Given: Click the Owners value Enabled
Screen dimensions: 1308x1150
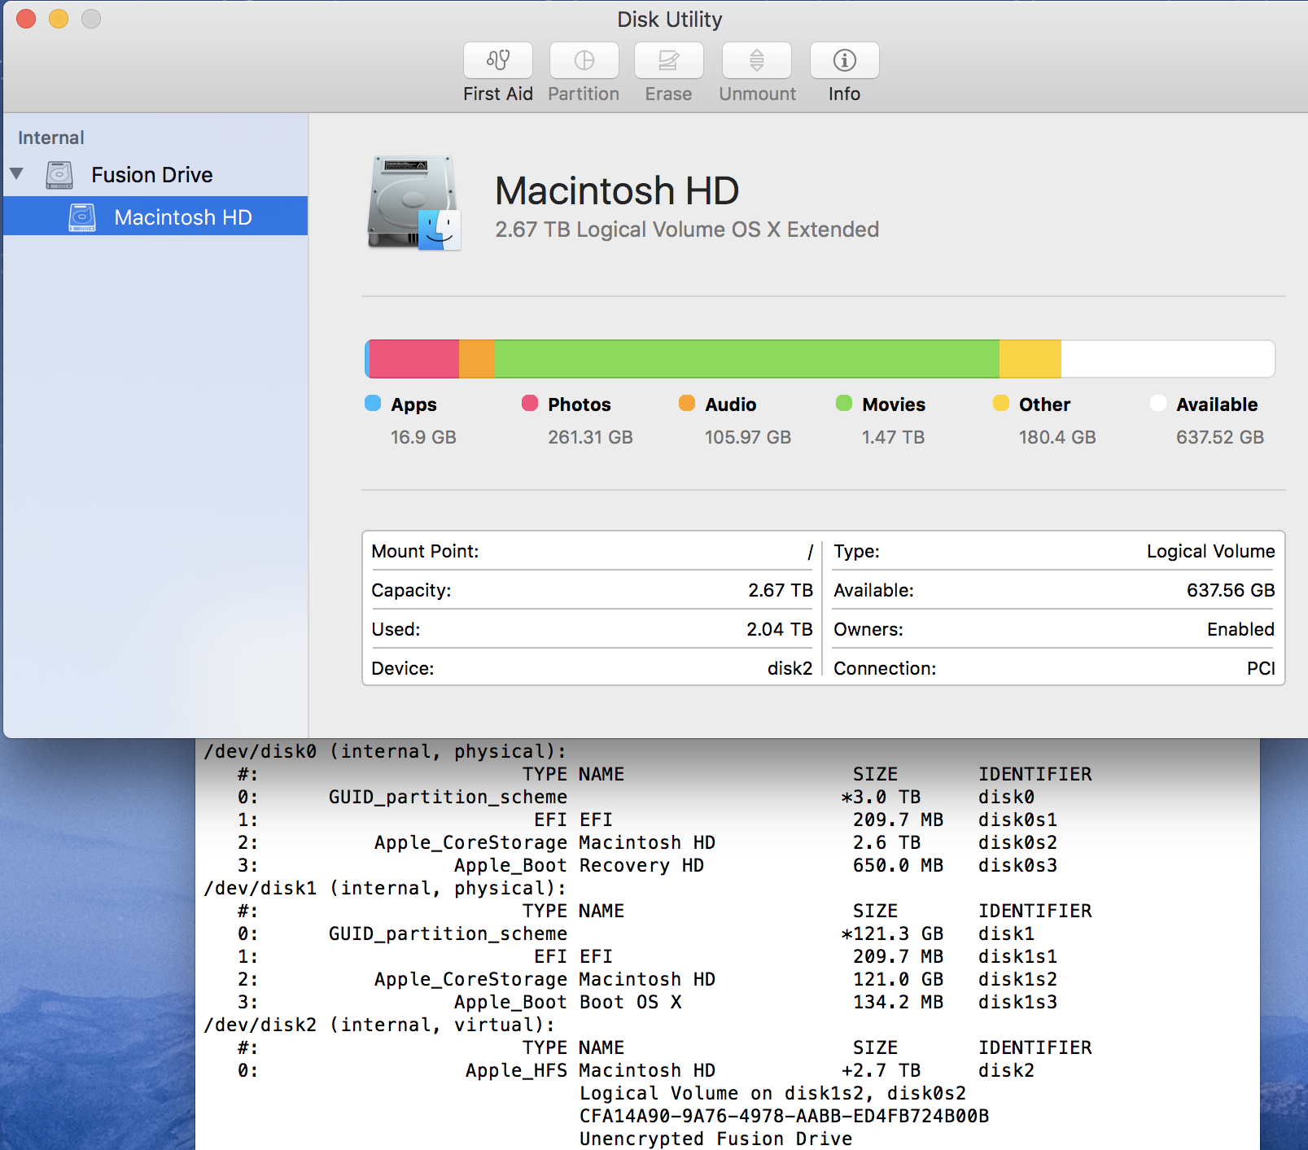Looking at the screenshot, I should (x=1240, y=629).
